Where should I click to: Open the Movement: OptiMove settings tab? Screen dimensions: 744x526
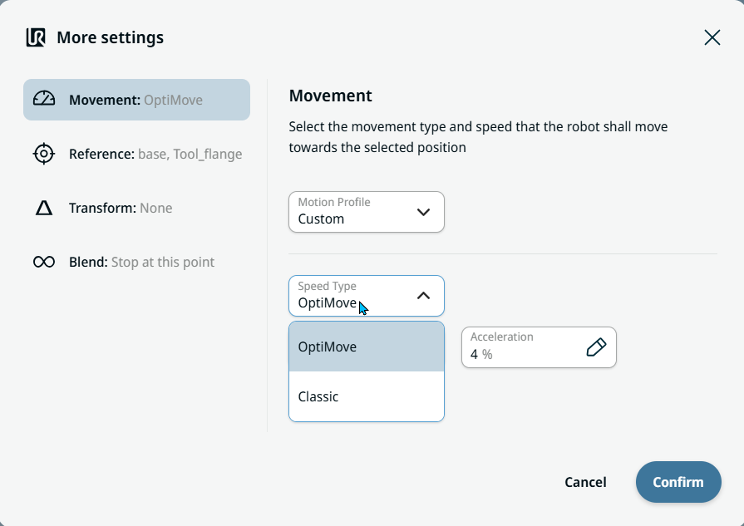click(x=136, y=100)
